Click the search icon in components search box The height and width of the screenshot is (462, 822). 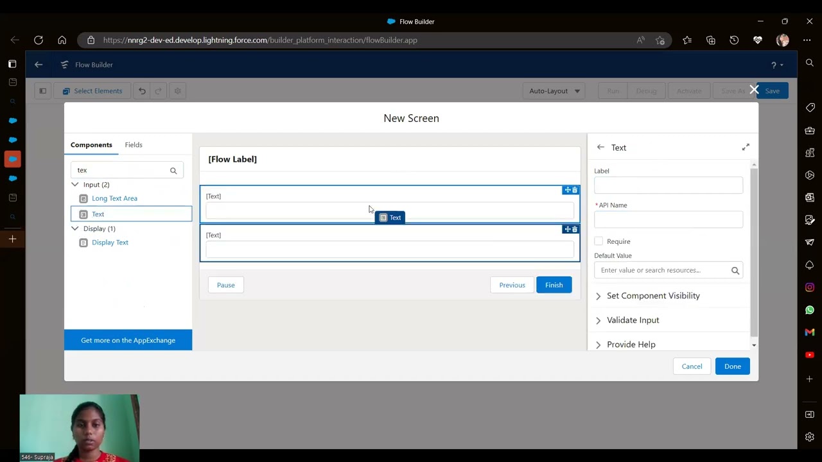(173, 171)
